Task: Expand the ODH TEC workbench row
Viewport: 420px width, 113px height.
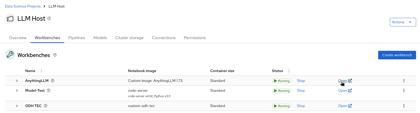Action: pos(17,106)
